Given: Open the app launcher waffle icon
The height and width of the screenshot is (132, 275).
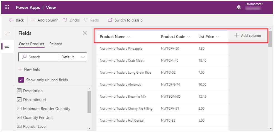Looking at the screenshot, I should 7,8.
